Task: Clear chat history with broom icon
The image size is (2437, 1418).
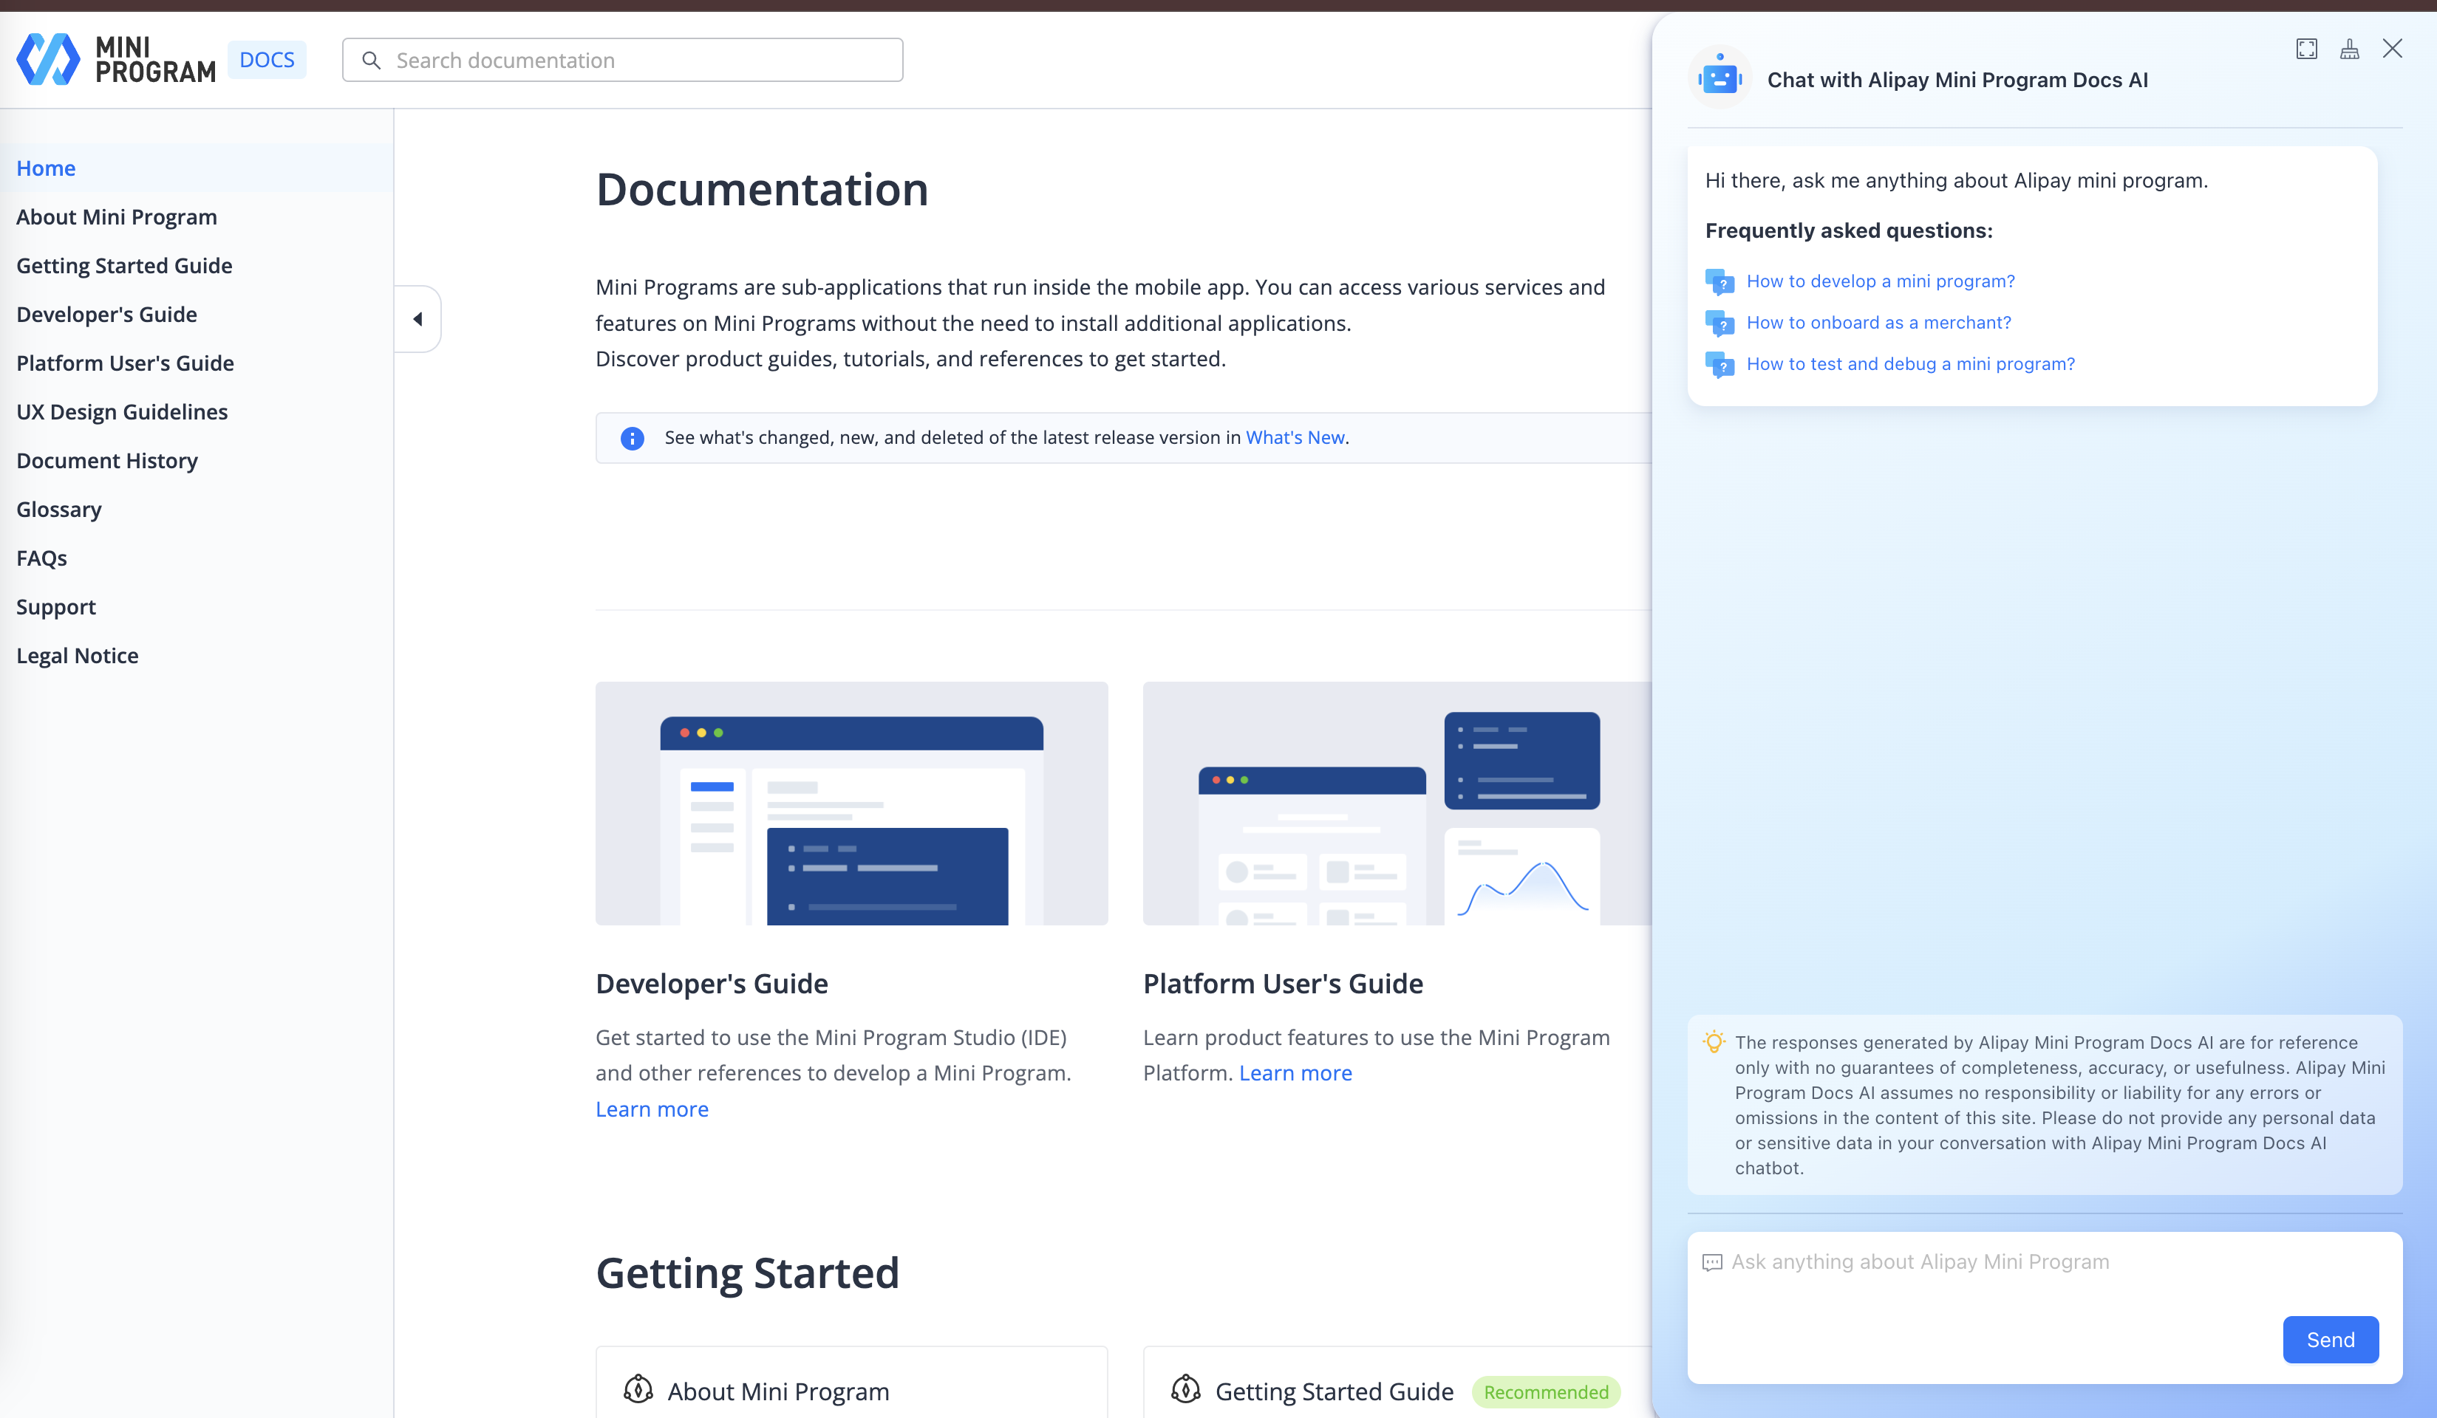Action: pos(2349,49)
